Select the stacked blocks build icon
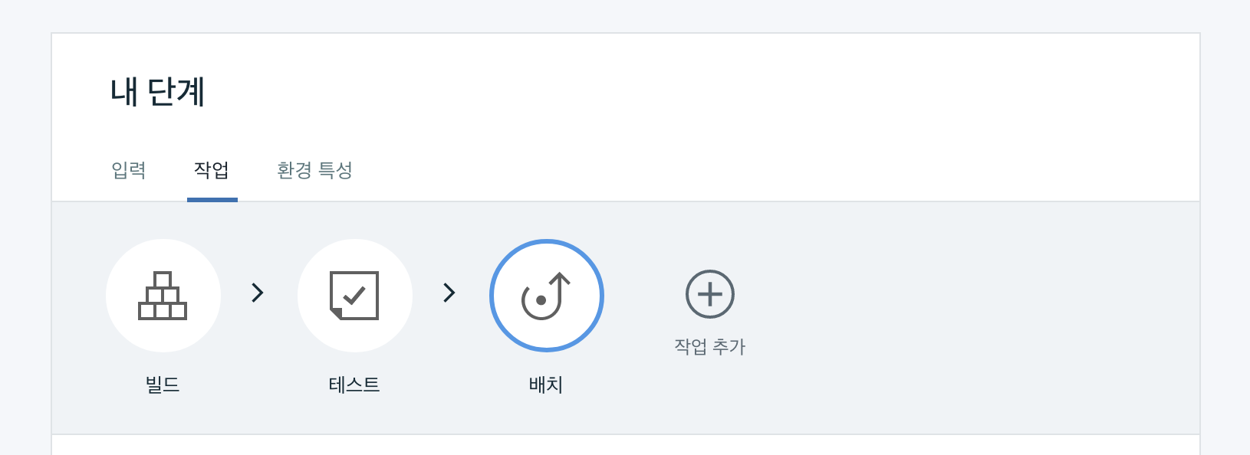Image resolution: width=1250 pixels, height=455 pixels. pyautogui.click(x=163, y=296)
